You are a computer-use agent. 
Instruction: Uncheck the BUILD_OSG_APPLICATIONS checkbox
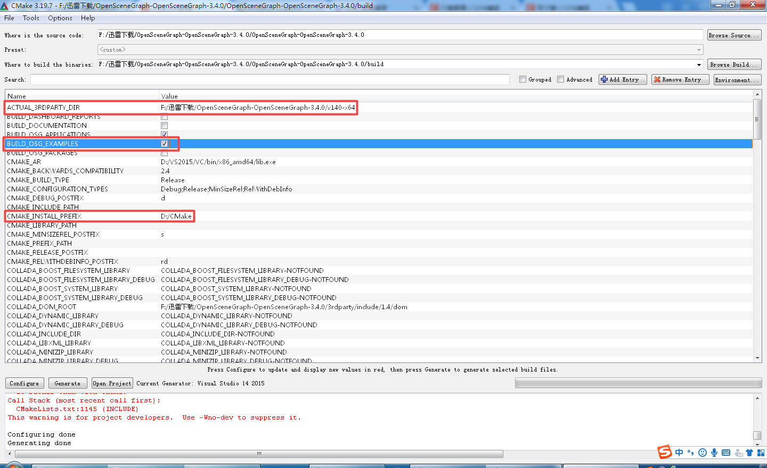164,134
